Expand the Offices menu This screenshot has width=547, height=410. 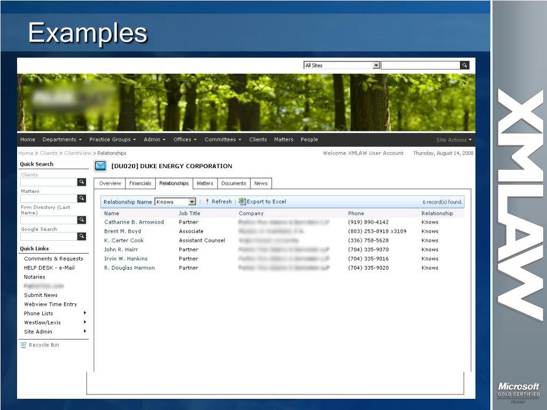(x=185, y=139)
